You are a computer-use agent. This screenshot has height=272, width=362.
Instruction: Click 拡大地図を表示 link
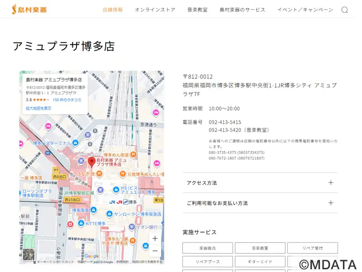38,108
